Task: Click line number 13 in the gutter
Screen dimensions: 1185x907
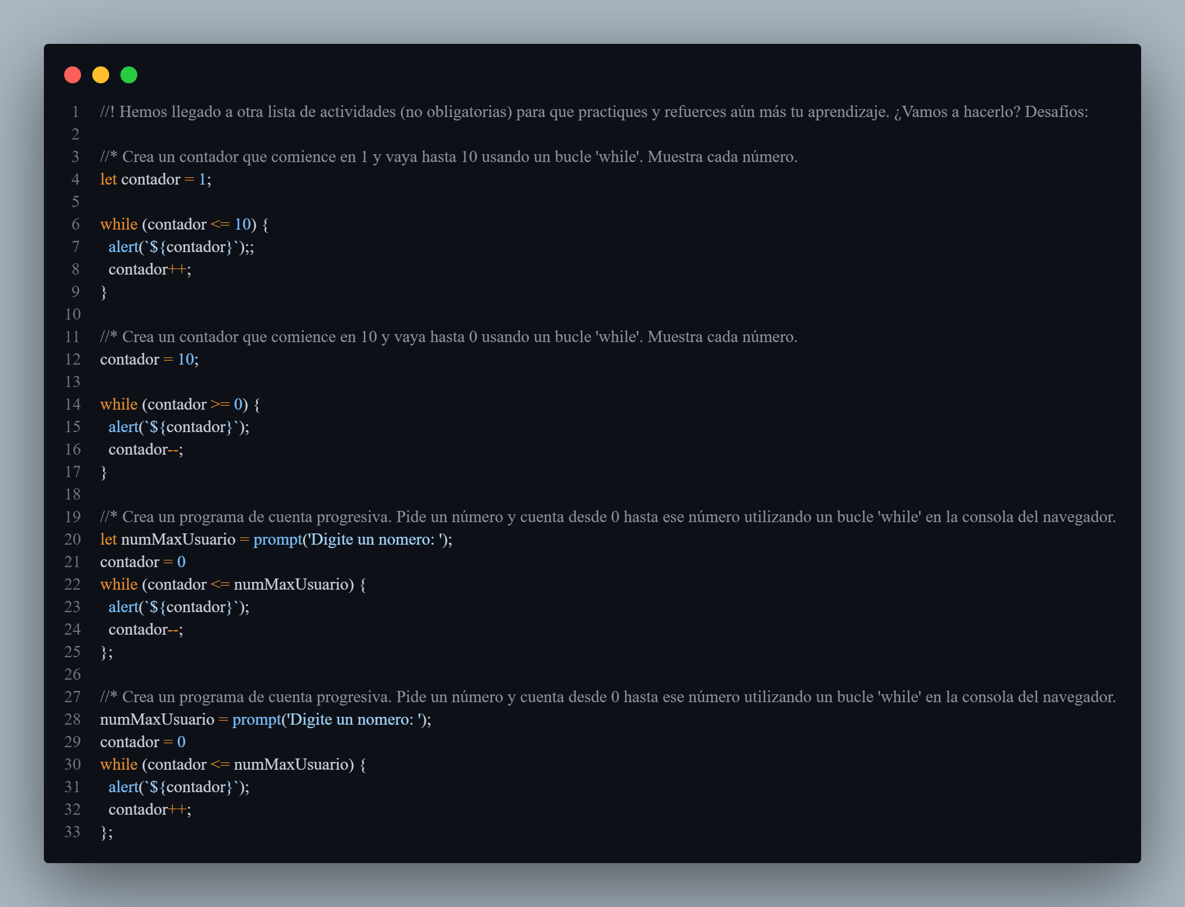Action: tap(73, 381)
